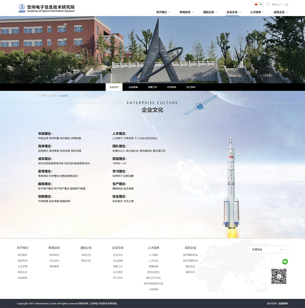Expand the 人才培养 menu chevron
Screen dimensions: 305x308
(x=264, y=12)
